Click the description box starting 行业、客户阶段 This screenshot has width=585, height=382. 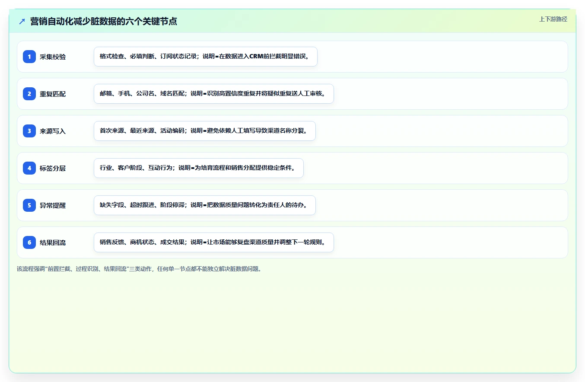(x=199, y=168)
